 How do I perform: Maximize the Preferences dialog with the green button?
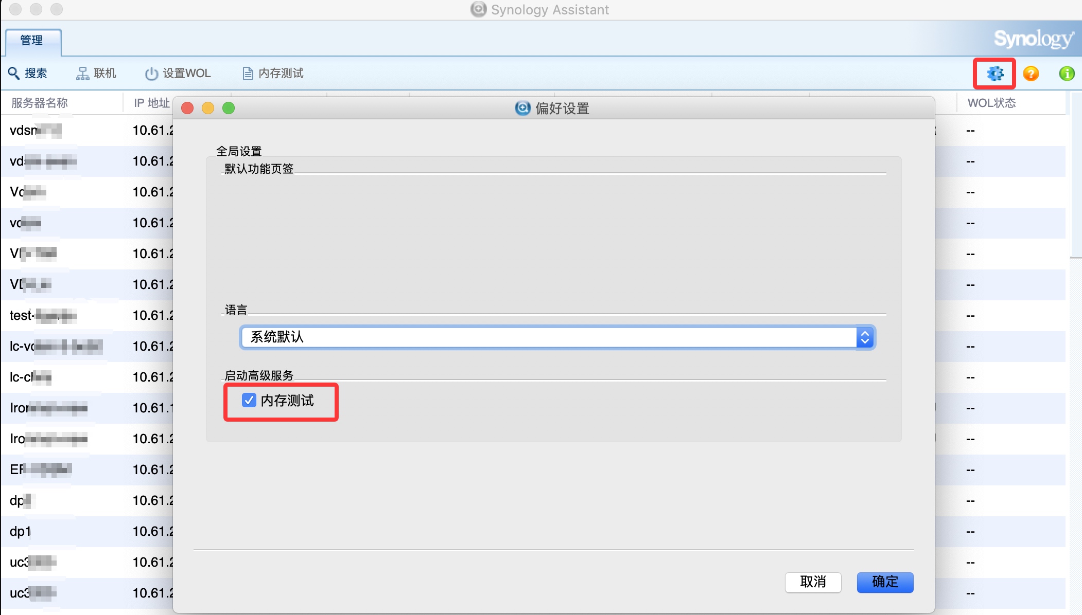pos(229,108)
